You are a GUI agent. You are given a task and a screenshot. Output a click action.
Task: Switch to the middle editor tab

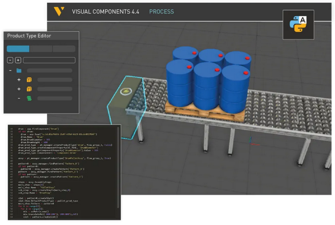[x=41, y=49]
